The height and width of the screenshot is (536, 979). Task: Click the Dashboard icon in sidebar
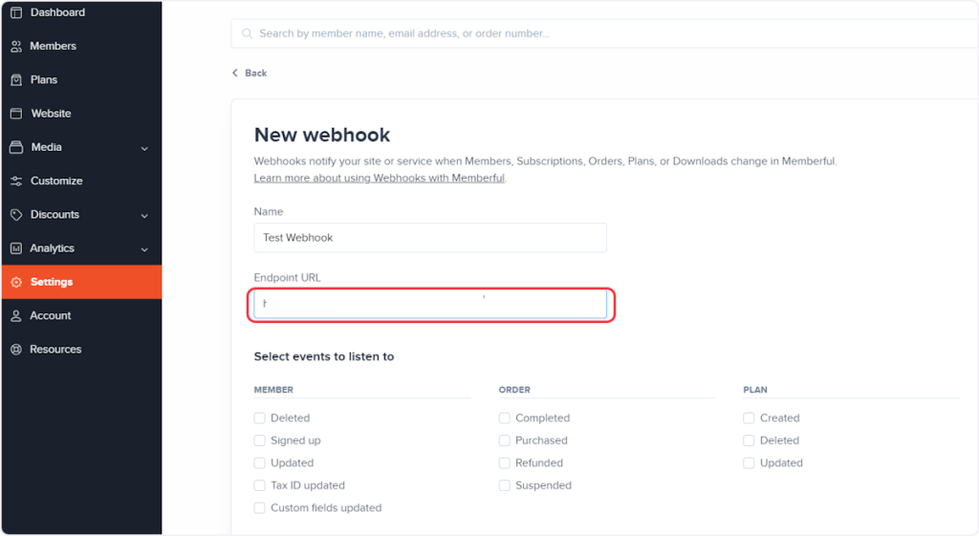[x=16, y=12]
